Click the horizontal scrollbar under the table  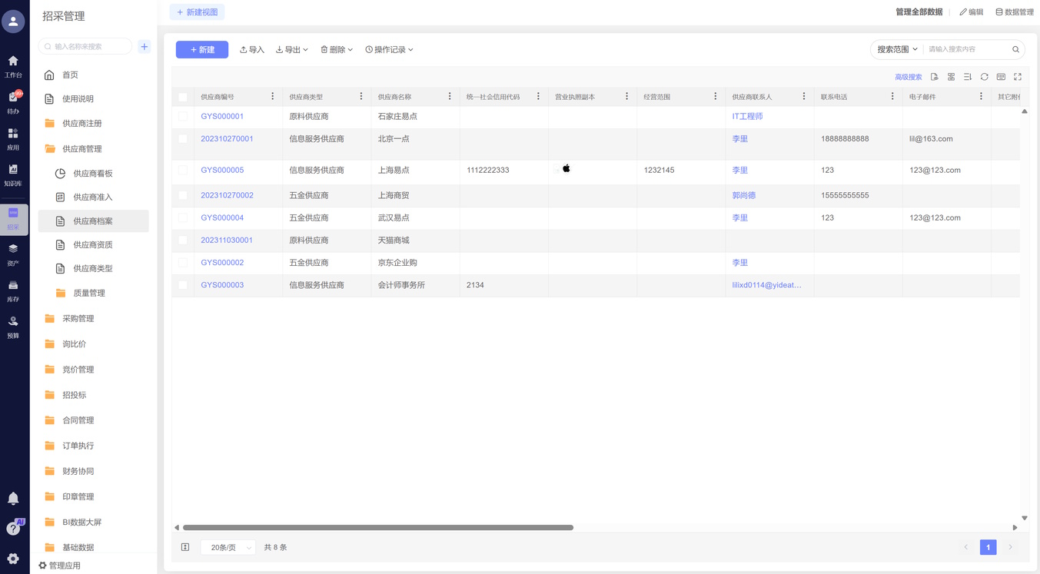coord(377,528)
